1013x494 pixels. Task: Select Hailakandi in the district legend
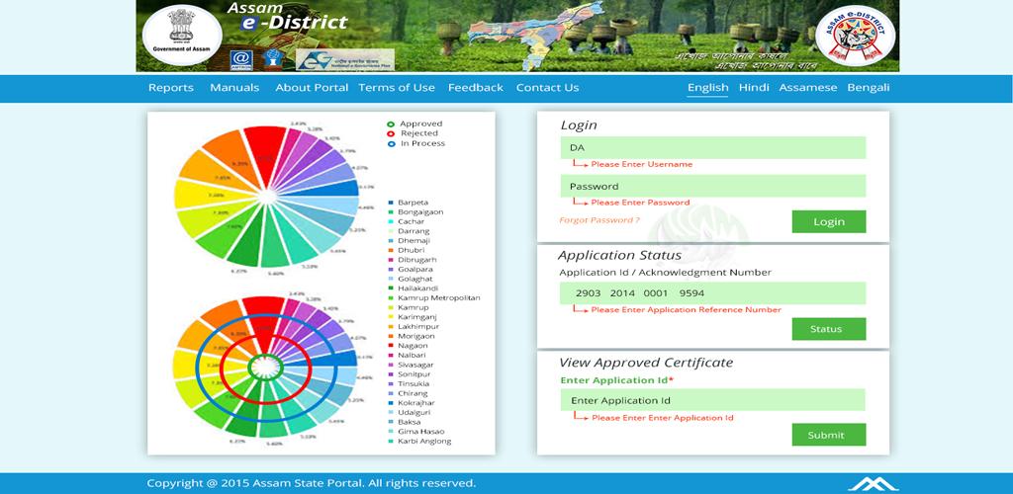(417, 288)
